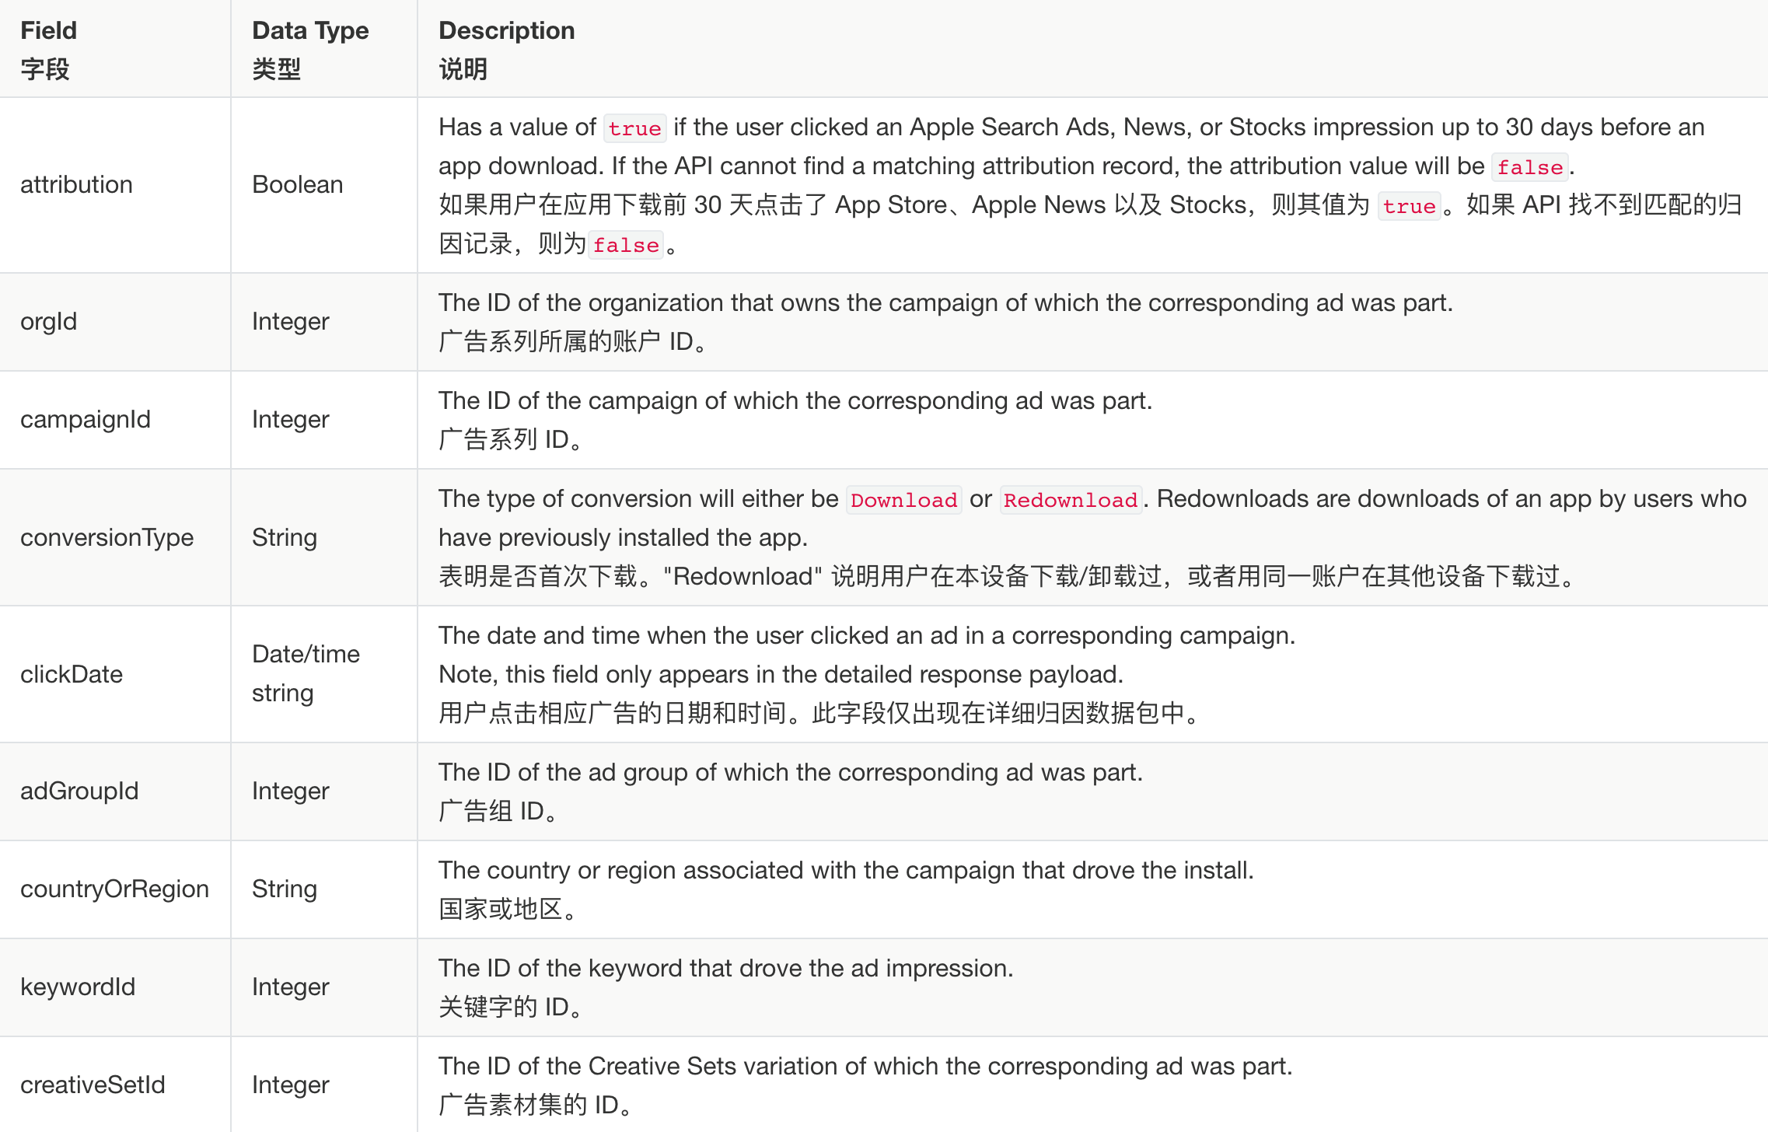Click the text '关键字的 ID。'

(510, 1008)
